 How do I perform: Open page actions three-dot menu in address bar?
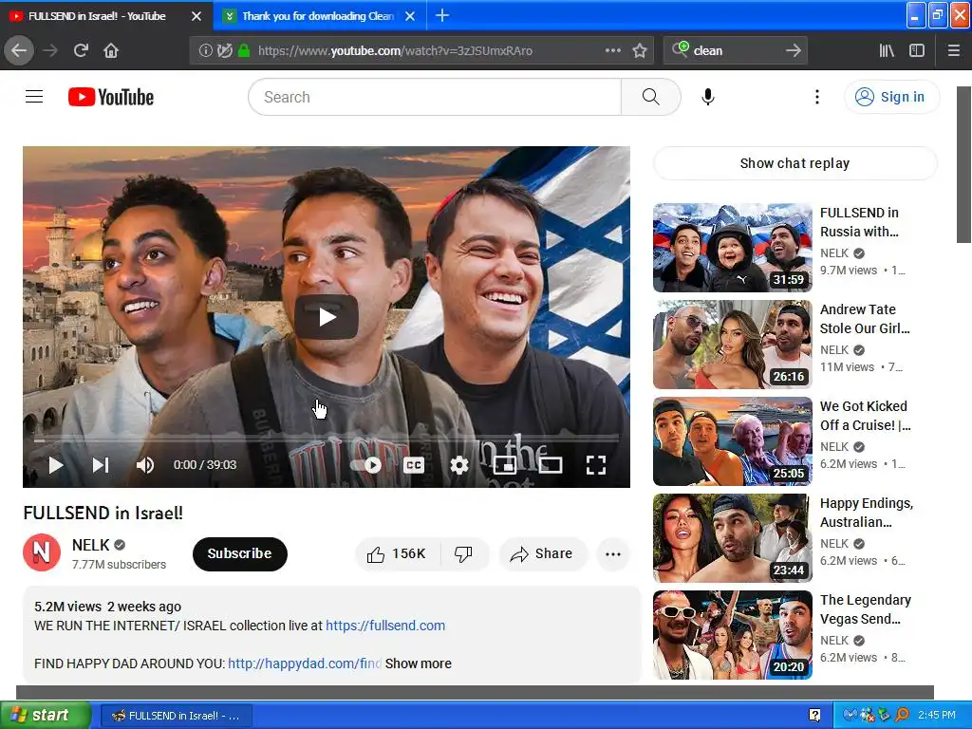pos(612,50)
